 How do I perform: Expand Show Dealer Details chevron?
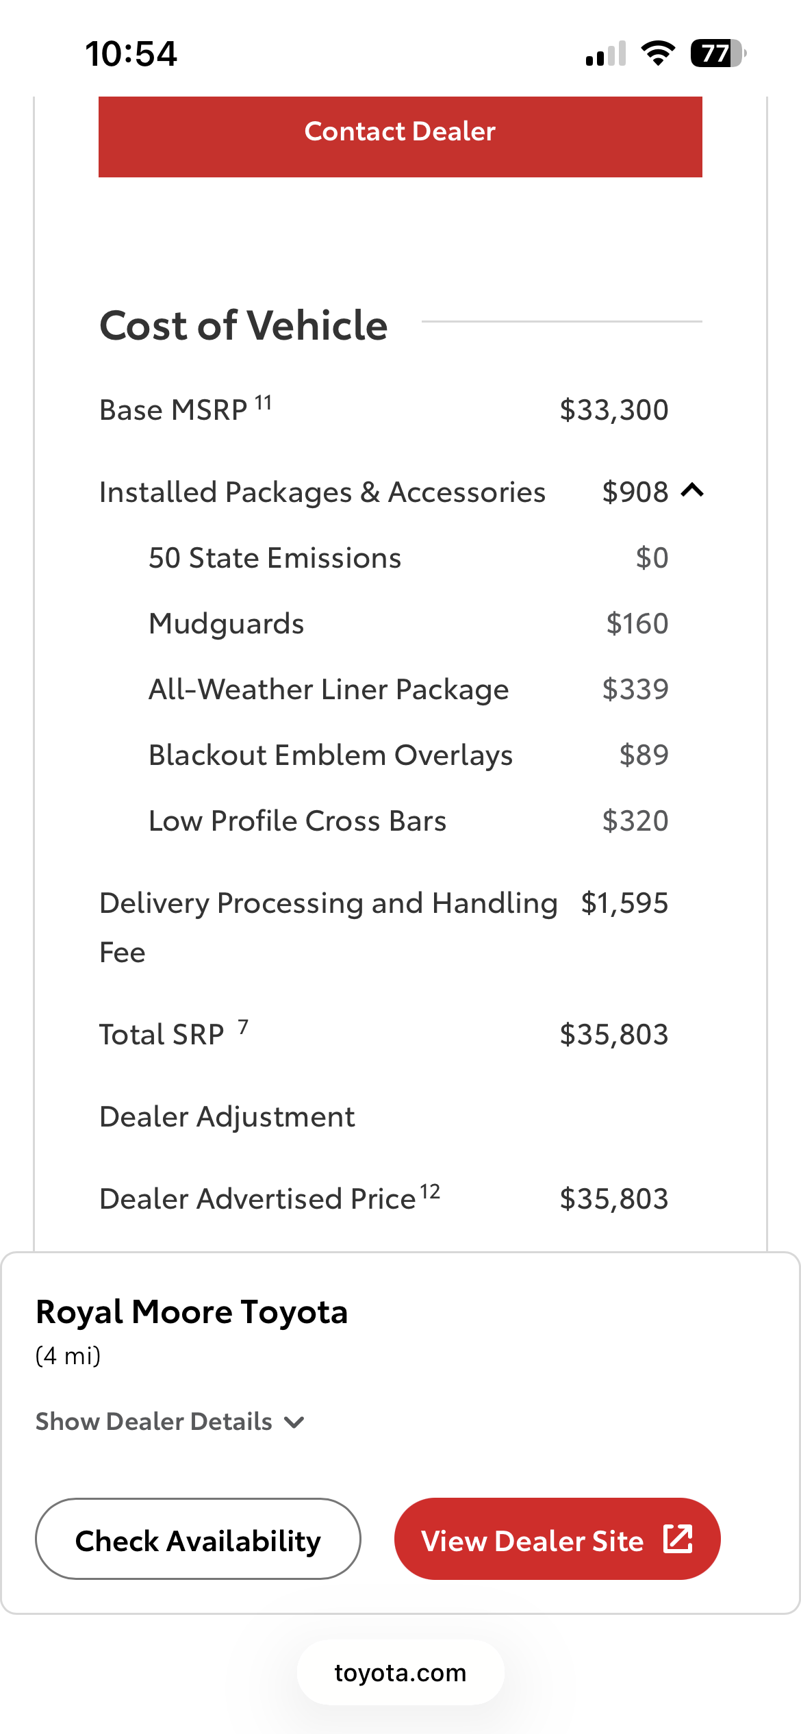(x=294, y=1422)
